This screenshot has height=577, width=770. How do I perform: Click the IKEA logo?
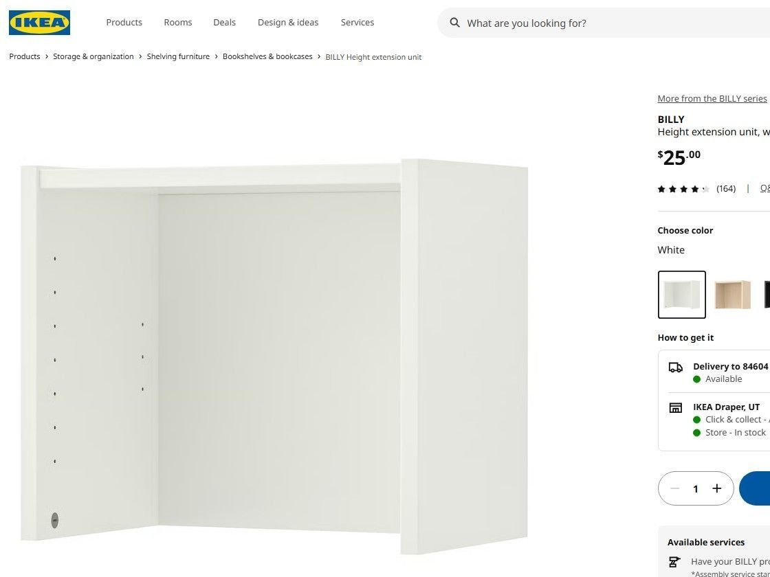pyautogui.click(x=39, y=23)
